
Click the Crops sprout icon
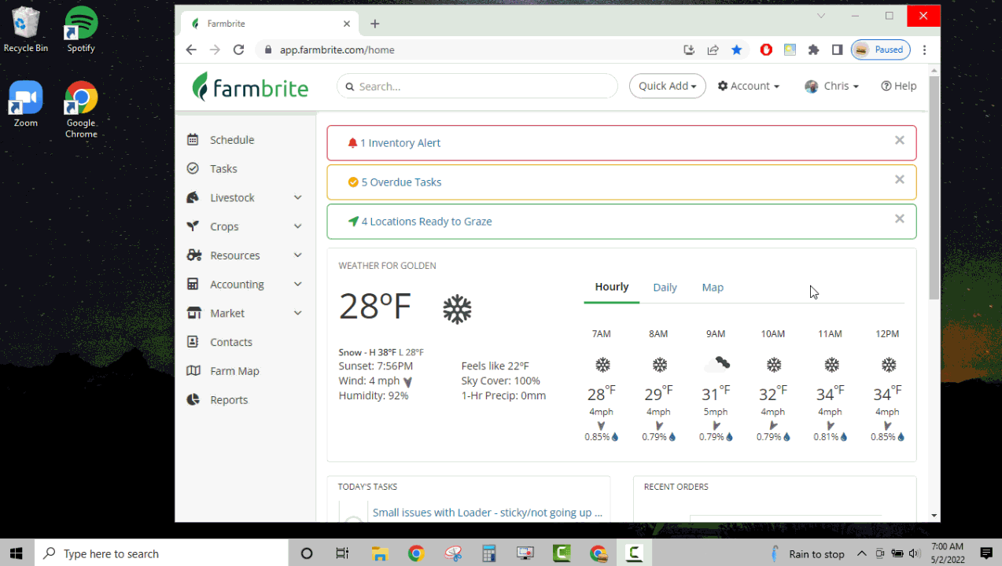[x=193, y=226]
